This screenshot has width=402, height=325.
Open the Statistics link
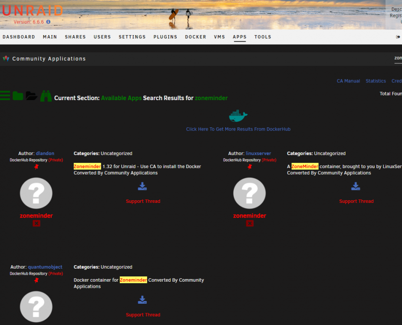[x=376, y=81]
